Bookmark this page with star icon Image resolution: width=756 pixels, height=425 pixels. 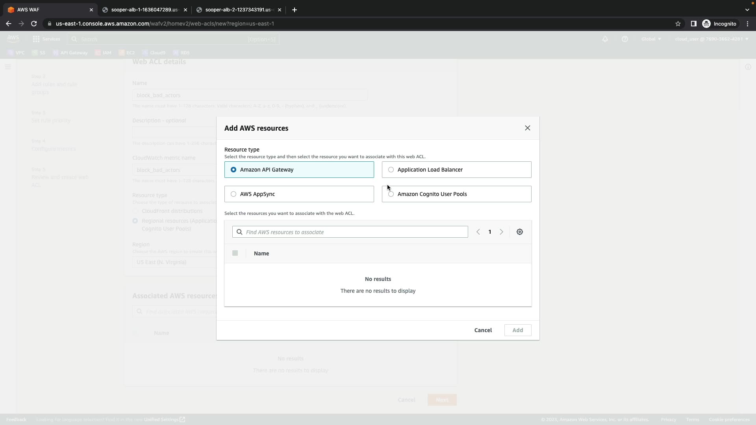tap(678, 24)
